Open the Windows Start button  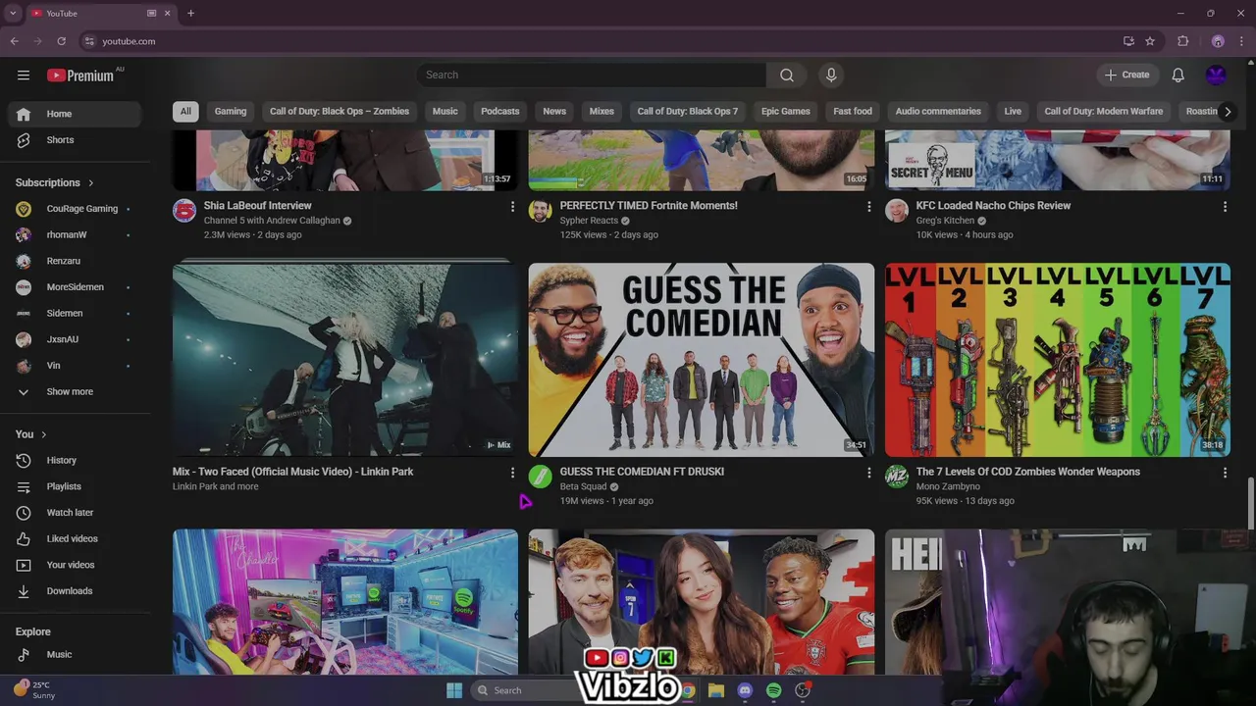454,690
